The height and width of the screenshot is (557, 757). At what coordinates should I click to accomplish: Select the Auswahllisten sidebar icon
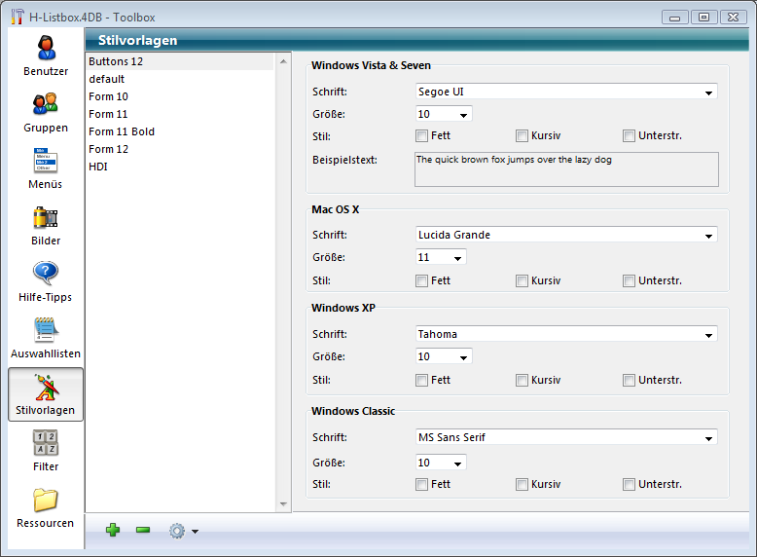[x=46, y=331]
